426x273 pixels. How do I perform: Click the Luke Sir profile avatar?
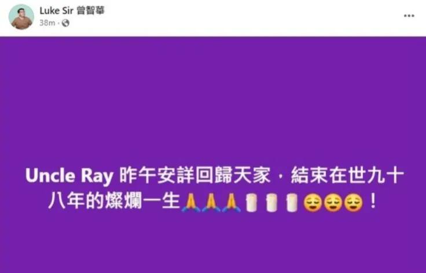point(21,17)
